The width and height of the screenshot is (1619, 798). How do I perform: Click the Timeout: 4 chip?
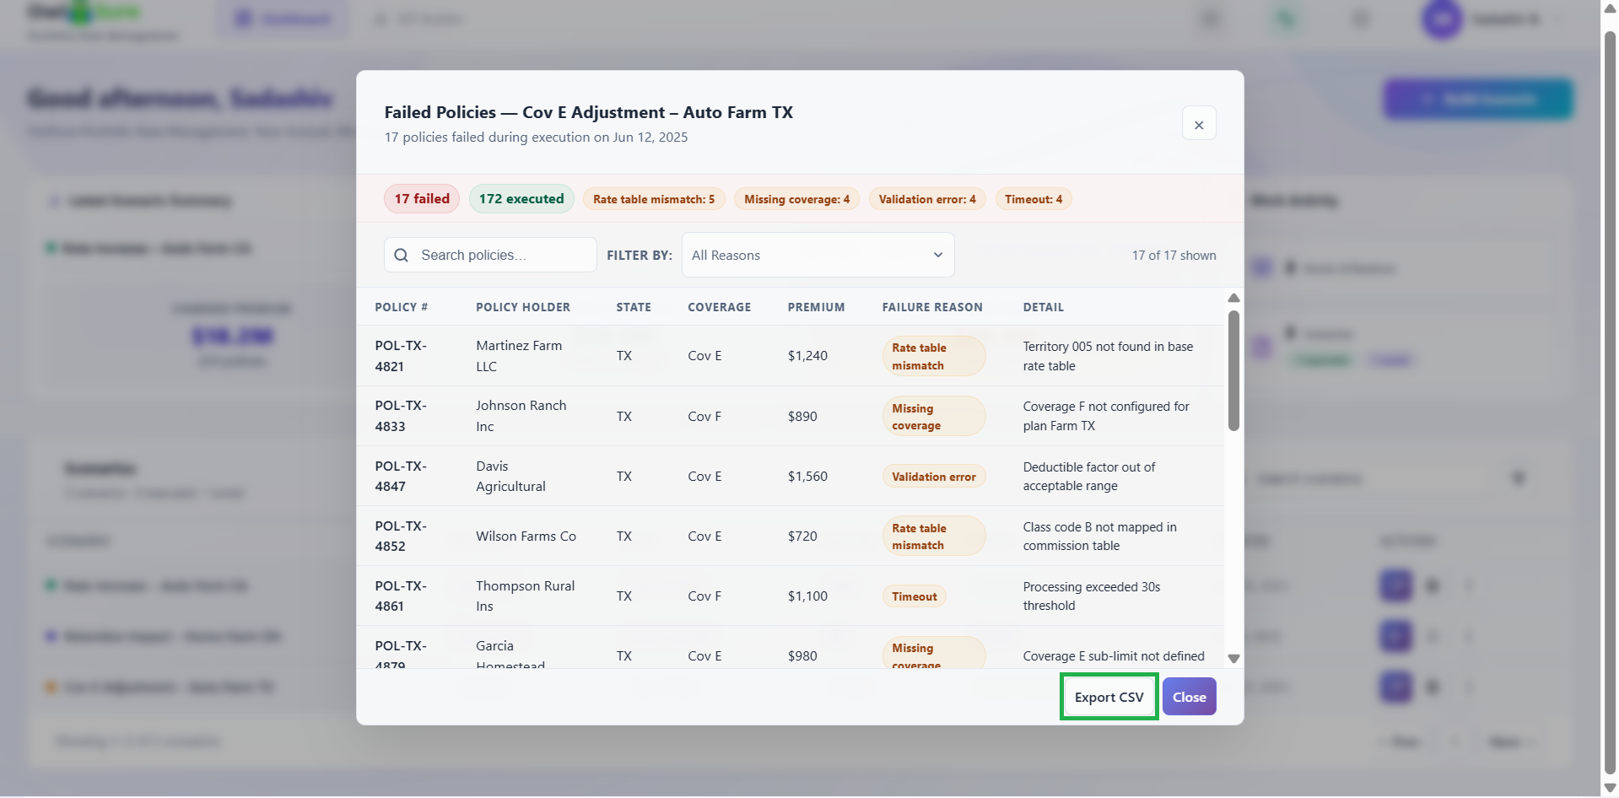click(x=1033, y=199)
